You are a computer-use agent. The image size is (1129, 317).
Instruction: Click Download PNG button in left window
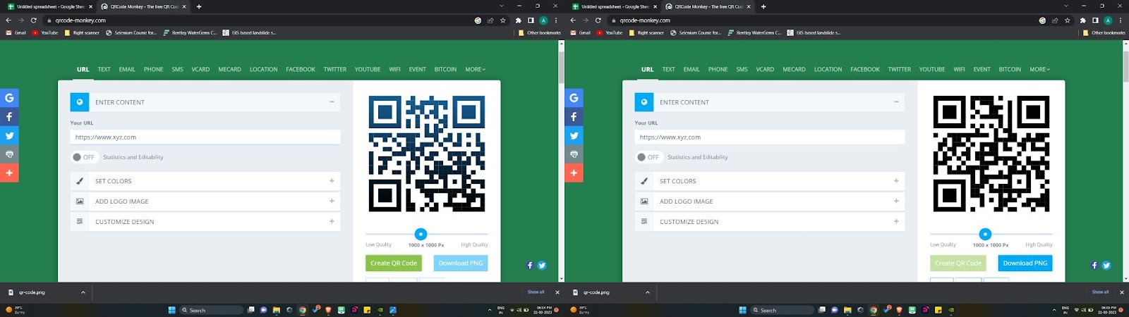(461, 263)
